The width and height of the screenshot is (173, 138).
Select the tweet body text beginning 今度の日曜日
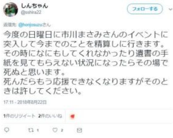tap(86, 63)
